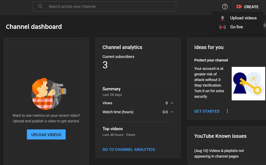
Task: Open the CREATE dropdown button
Action: point(248,7)
